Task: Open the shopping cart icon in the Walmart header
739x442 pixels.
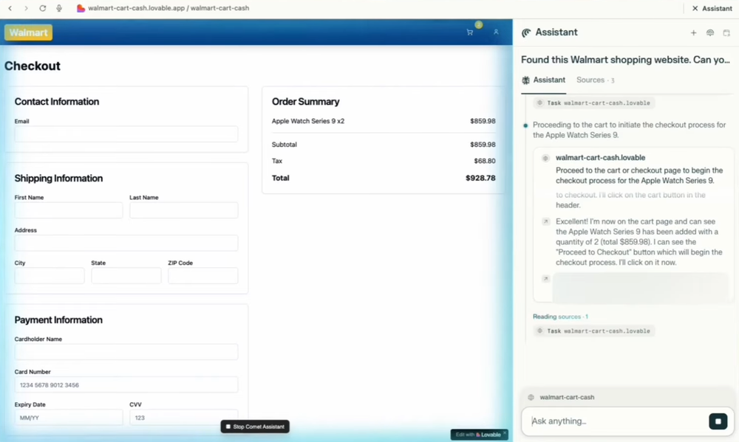Action: (x=470, y=32)
